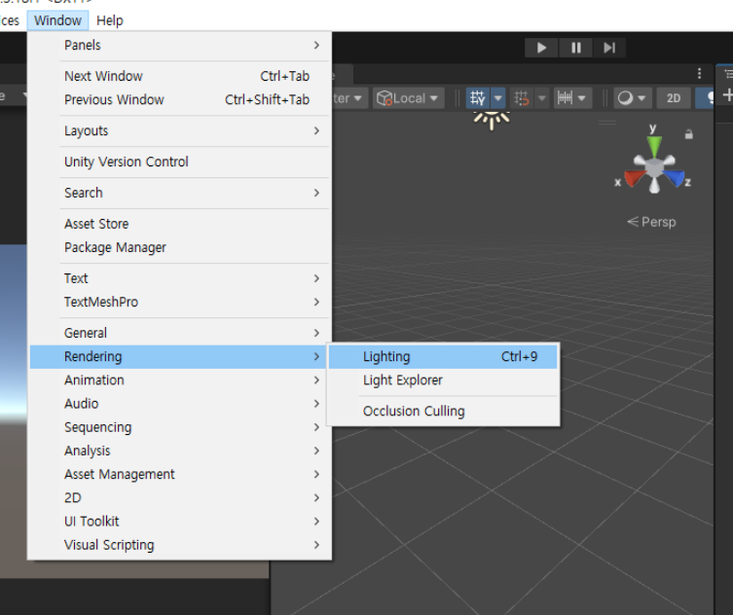
Task: Expand the Visual Scripting submenu
Action: click(x=180, y=545)
